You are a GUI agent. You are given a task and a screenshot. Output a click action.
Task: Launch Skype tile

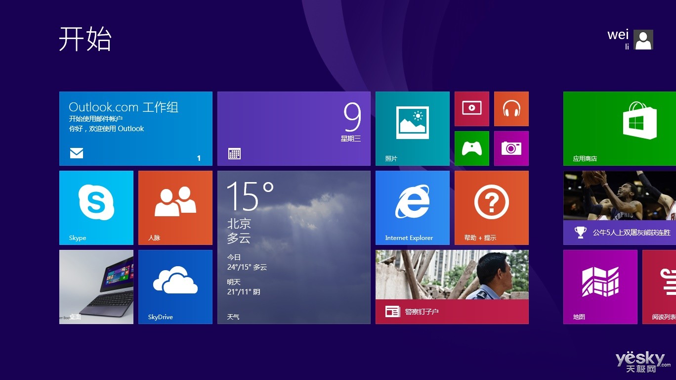pyautogui.click(x=96, y=208)
